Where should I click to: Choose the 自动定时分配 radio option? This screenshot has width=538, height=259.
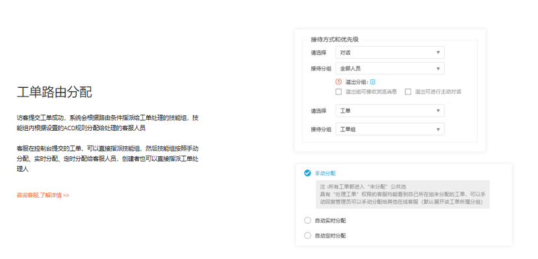point(307,236)
